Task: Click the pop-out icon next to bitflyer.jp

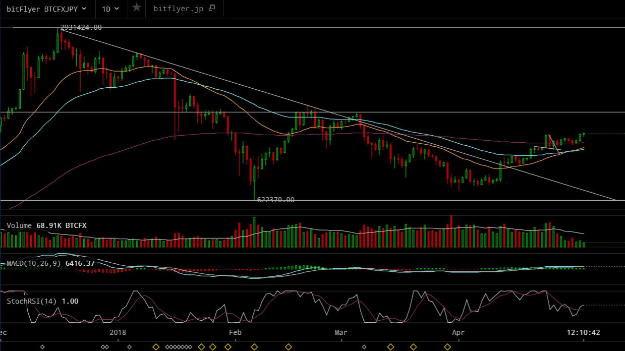Action: [212, 8]
